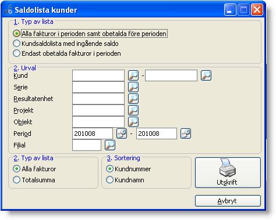The image size is (276, 220).
Task: Focus the second Kund range input field
Action: [171, 75]
